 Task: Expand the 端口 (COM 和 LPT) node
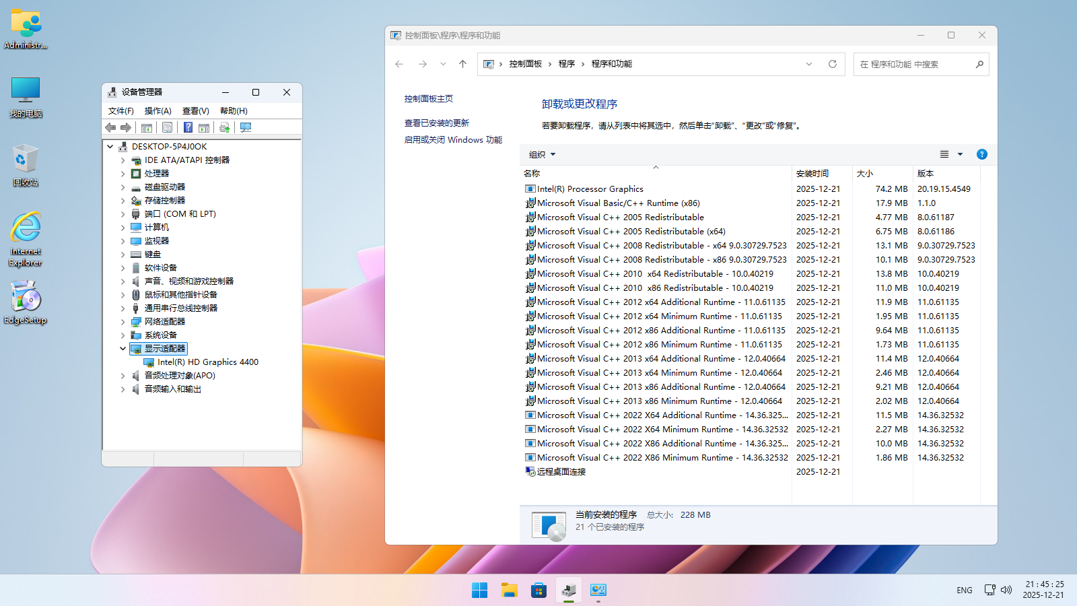(123, 214)
